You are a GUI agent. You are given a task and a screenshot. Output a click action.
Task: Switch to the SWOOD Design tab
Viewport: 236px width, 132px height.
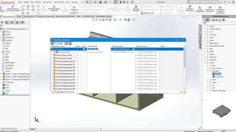click(88, 16)
